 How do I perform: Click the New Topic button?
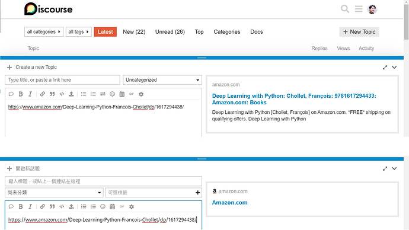(359, 32)
